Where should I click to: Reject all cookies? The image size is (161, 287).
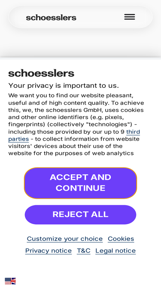point(81,215)
